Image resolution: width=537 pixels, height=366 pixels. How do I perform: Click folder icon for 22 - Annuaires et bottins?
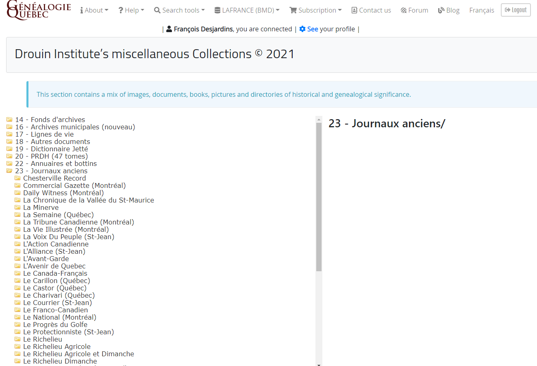pos(9,163)
